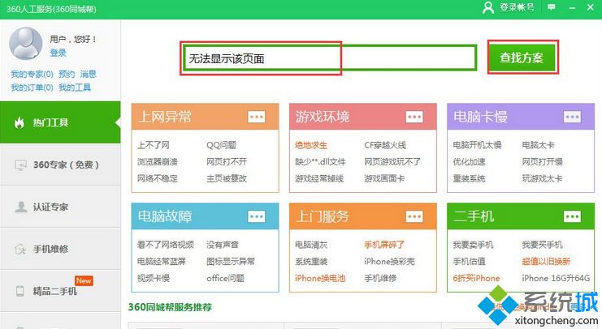Select the iPhone换彩壳 item
The height and width of the screenshot is (329, 602).
(x=390, y=262)
